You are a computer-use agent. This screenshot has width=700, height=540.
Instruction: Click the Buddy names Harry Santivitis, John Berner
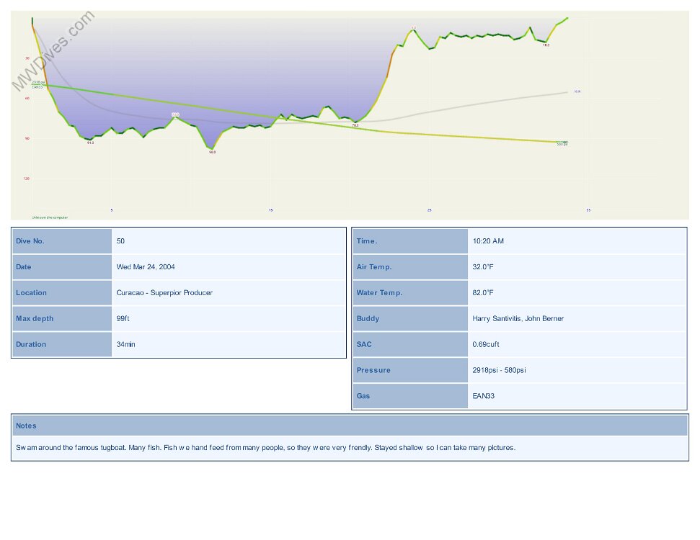tap(518, 319)
